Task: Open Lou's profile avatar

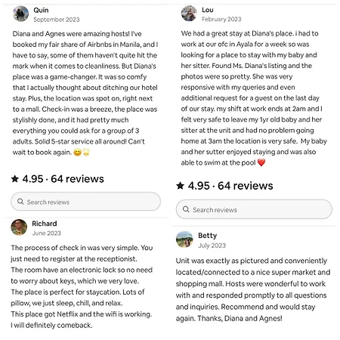Action: [189, 14]
